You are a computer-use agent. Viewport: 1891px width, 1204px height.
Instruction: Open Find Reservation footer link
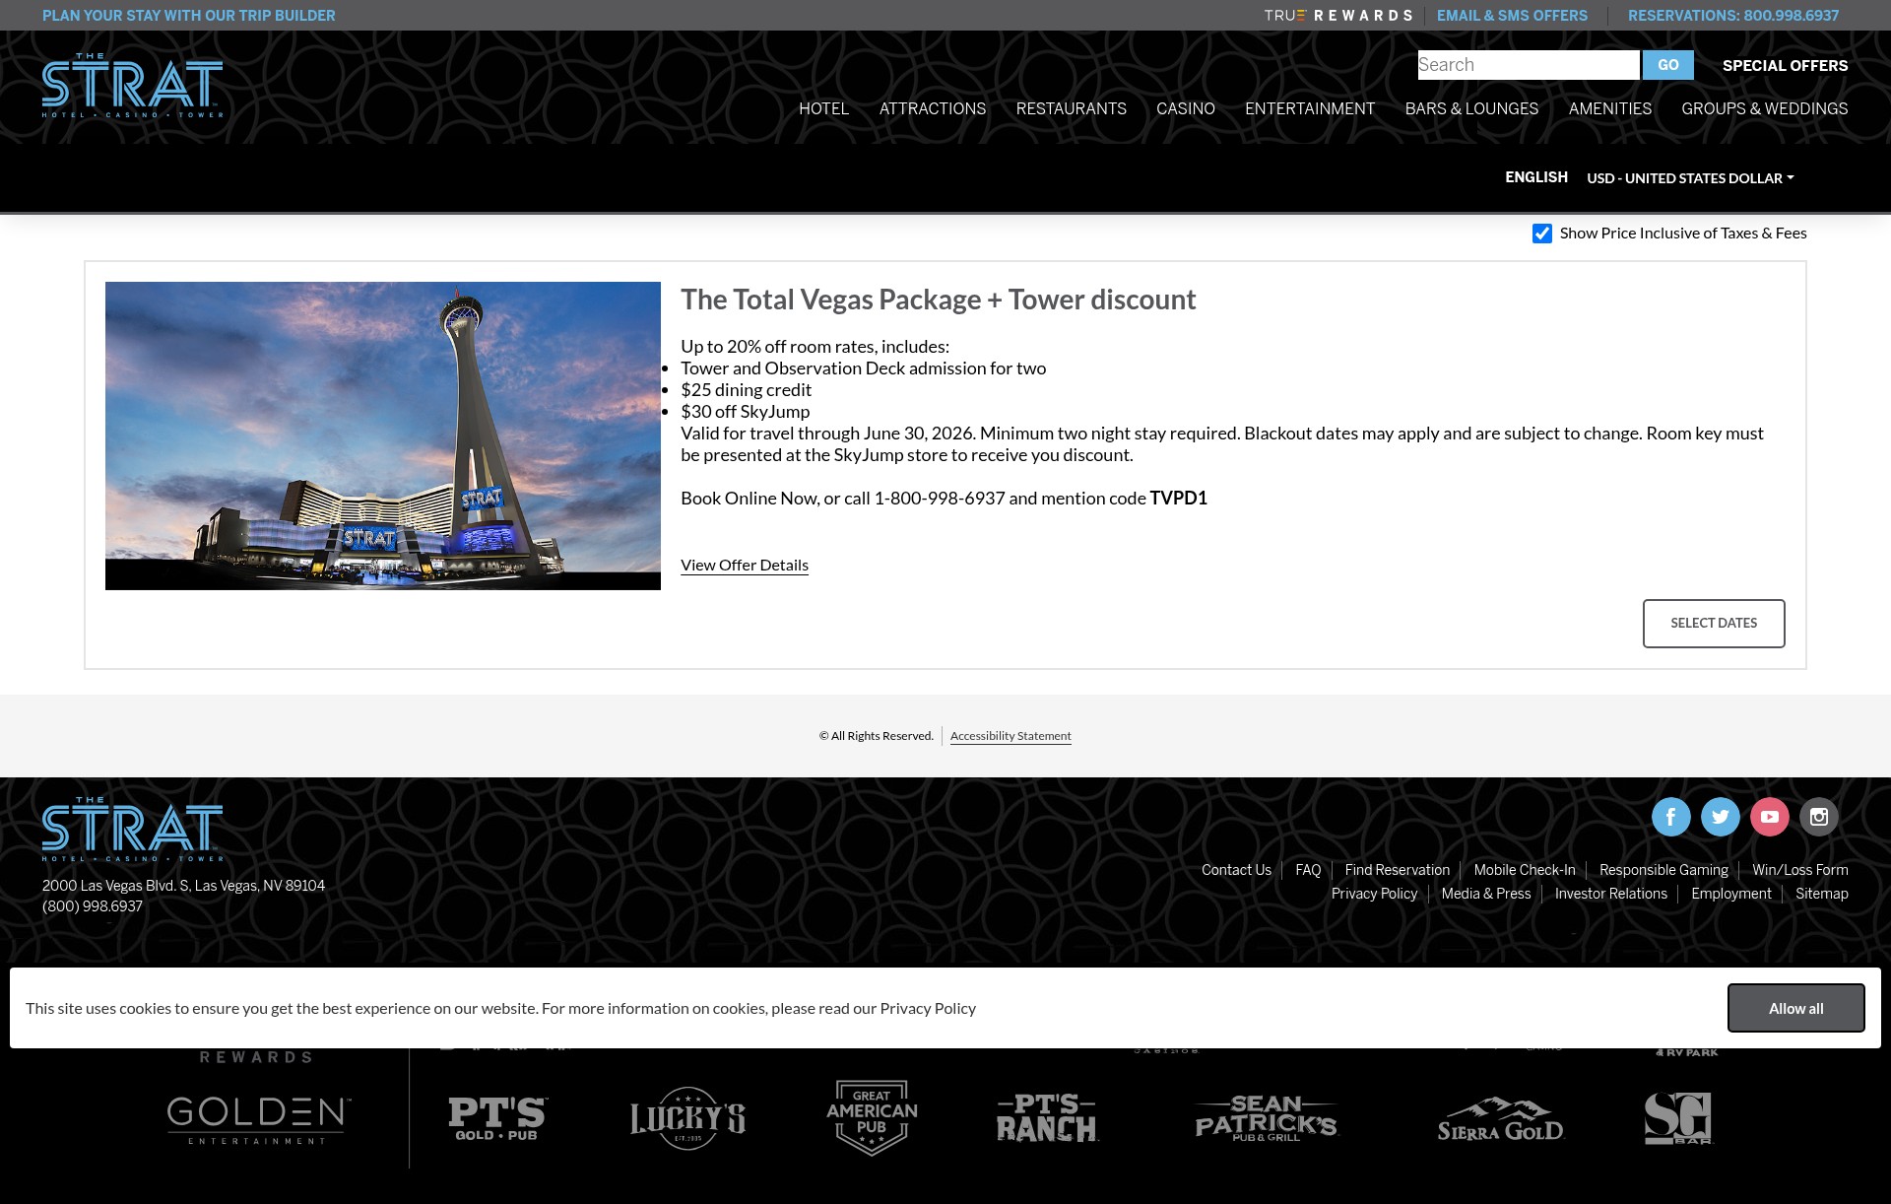(1397, 870)
